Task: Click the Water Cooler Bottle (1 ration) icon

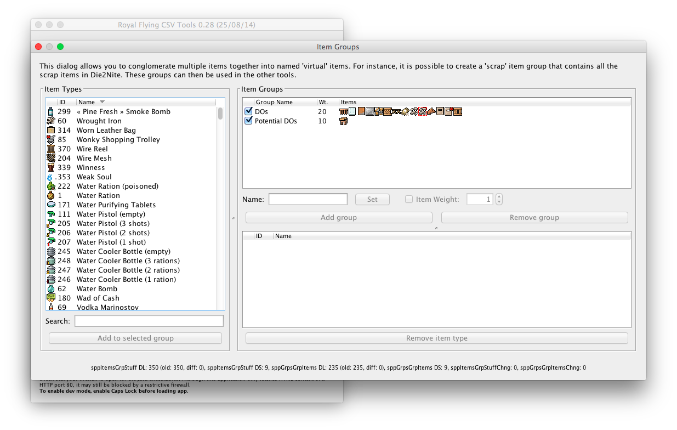Action: pos(51,279)
